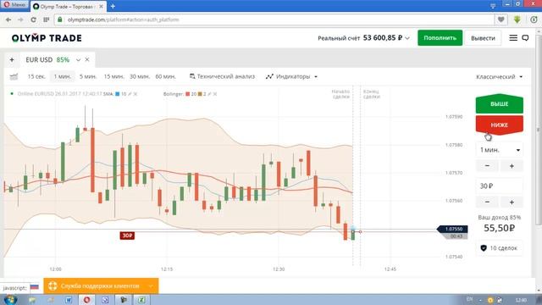Screen dimensions: 542x305
Task: Click the tan Bollinger color swatch
Action: (200, 94)
